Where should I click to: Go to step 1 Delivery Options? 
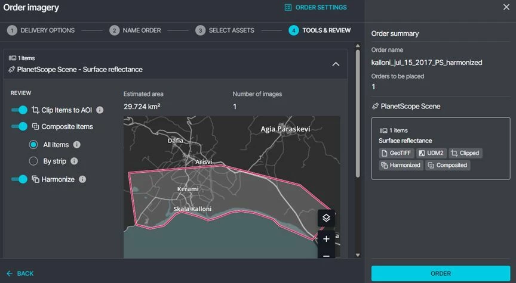pos(41,30)
